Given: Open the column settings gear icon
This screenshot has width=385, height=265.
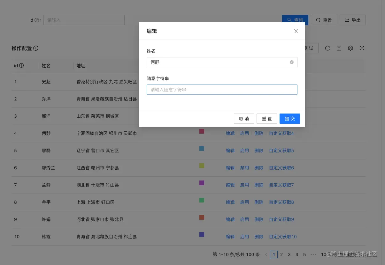Looking at the screenshot, I should click(x=350, y=48).
